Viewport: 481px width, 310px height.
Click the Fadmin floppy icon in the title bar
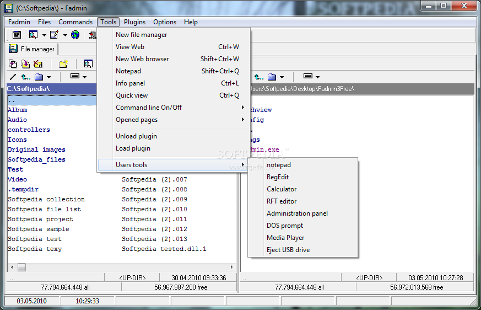[x=9, y=8]
